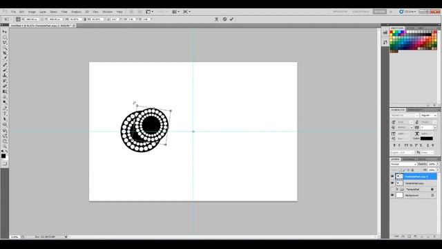Open the Opacity slider dropdown

(x=438, y=164)
